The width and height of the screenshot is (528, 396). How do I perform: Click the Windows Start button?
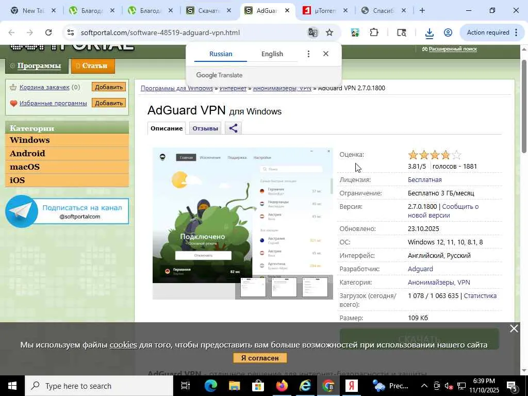point(12,386)
